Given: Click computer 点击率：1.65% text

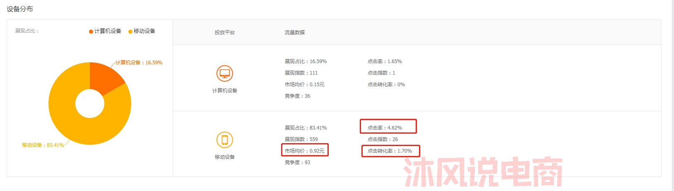Looking at the screenshot, I should tap(385, 61).
